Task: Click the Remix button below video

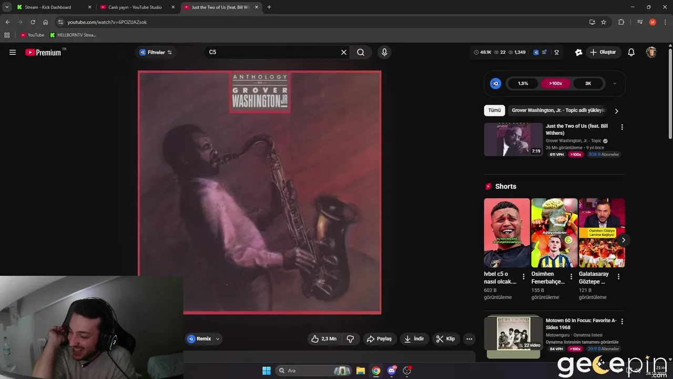Action: click(x=199, y=339)
